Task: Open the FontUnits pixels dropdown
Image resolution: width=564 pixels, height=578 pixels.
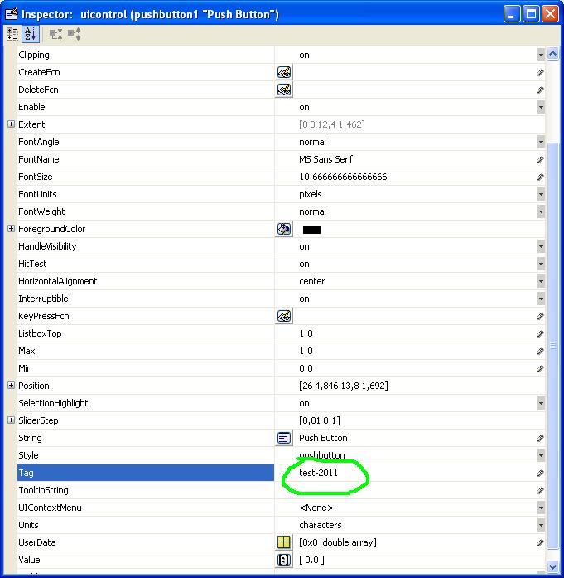Action: tap(540, 194)
